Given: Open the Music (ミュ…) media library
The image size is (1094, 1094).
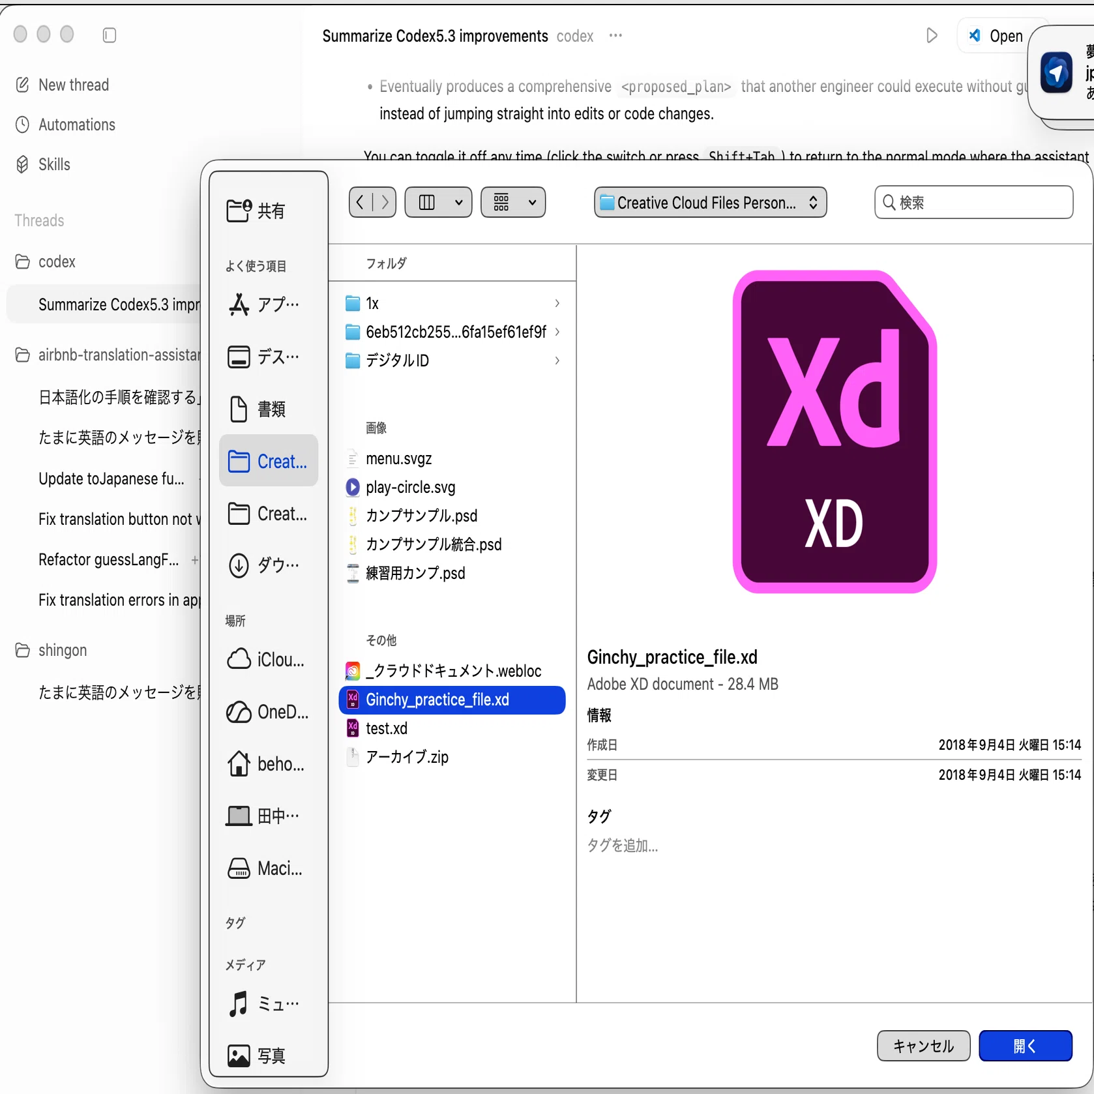Looking at the screenshot, I should click(x=269, y=1003).
